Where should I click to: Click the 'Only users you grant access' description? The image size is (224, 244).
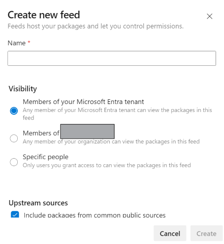107,165
